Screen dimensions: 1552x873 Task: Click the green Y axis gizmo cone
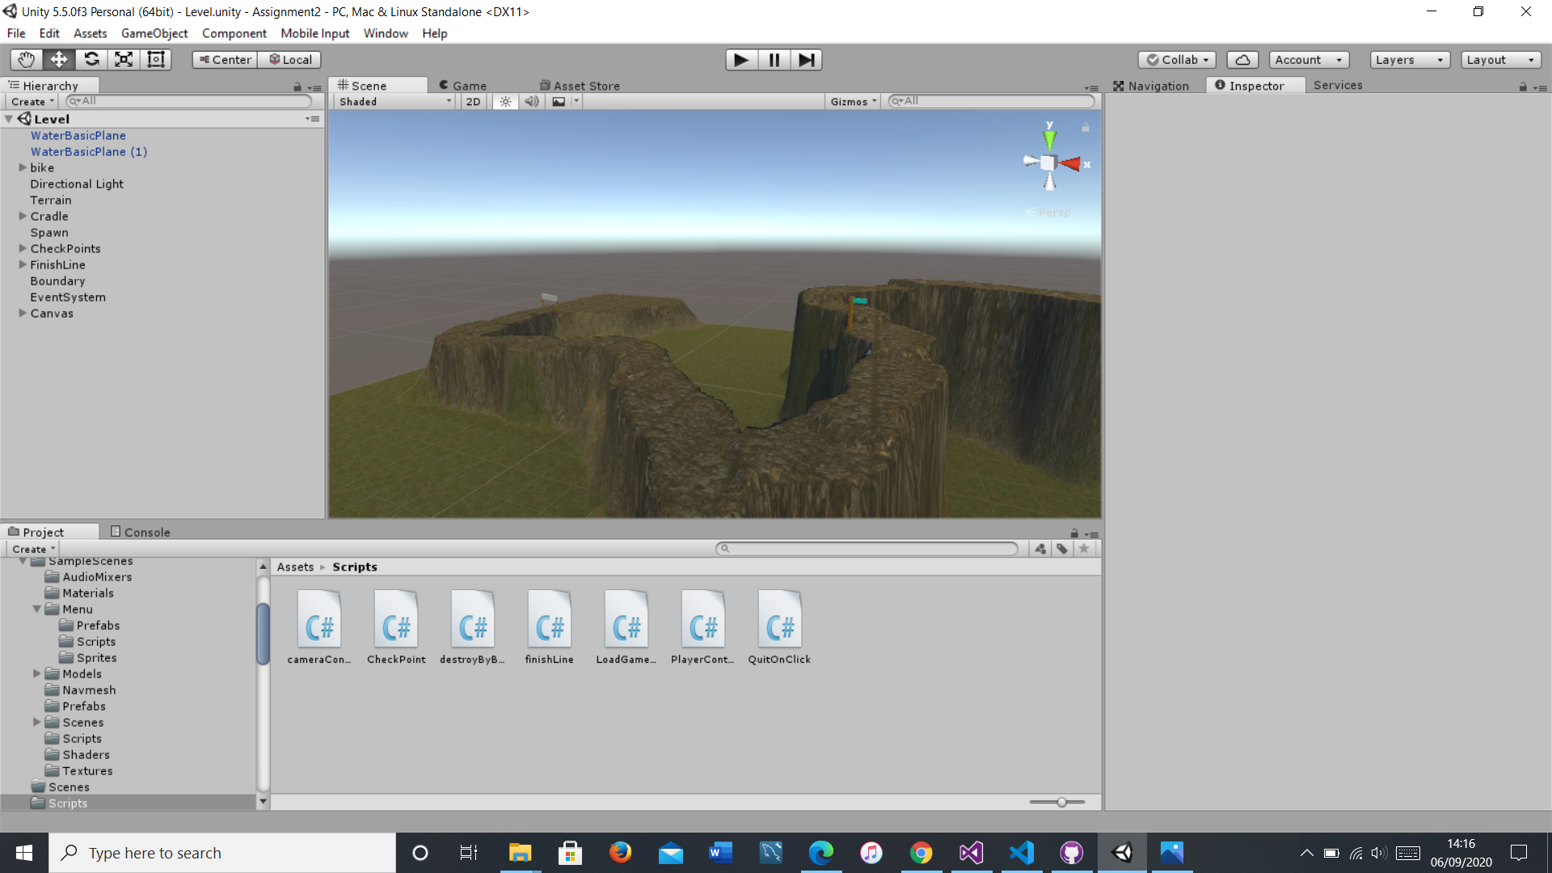pos(1049,140)
